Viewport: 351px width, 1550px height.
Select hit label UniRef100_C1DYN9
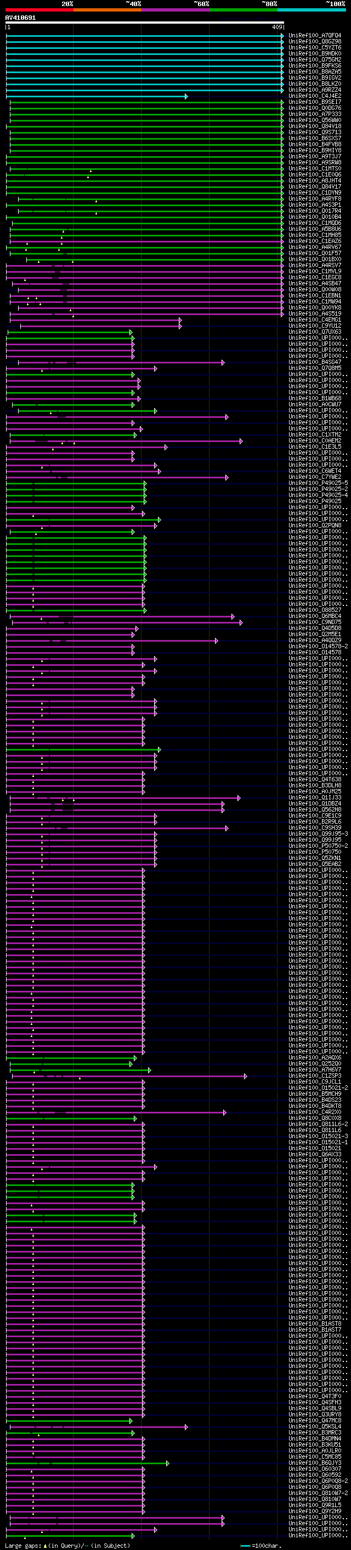tap(315, 192)
